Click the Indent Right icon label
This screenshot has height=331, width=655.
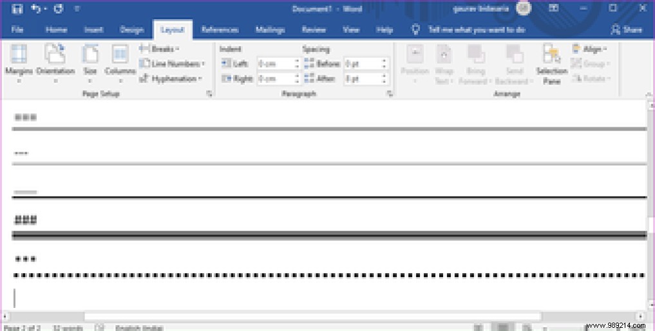237,79
